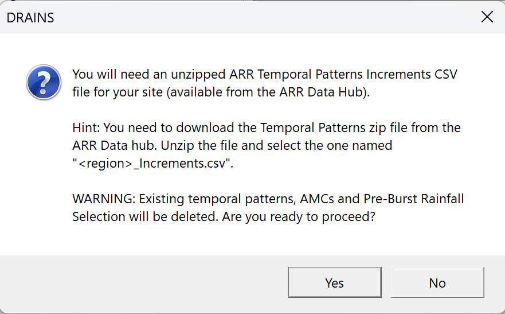Click the blue question mark icon
This screenshot has height=314, width=505.
(x=44, y=83)
